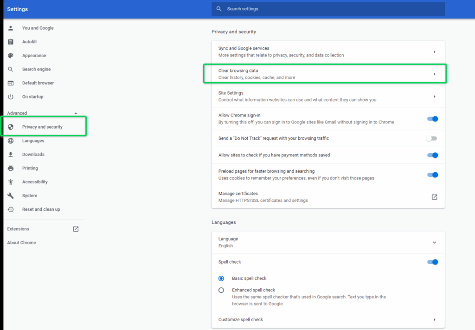475x330 pixels.
Task: Click the Manage certificates title
Action: pyautogui.click(x=238, y=194)
